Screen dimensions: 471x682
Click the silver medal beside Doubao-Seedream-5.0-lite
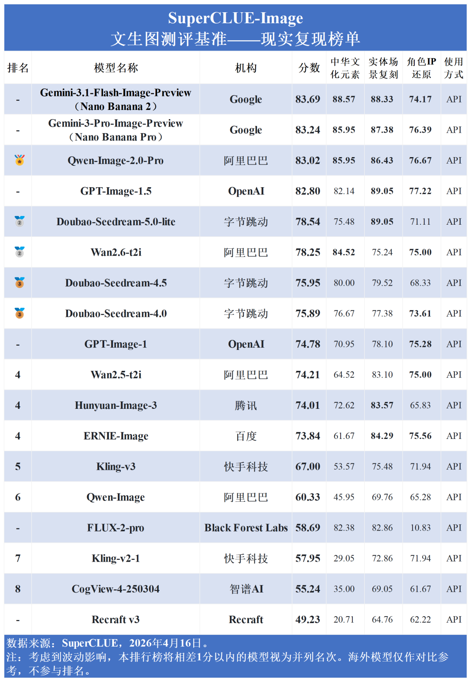coord(20,221)
